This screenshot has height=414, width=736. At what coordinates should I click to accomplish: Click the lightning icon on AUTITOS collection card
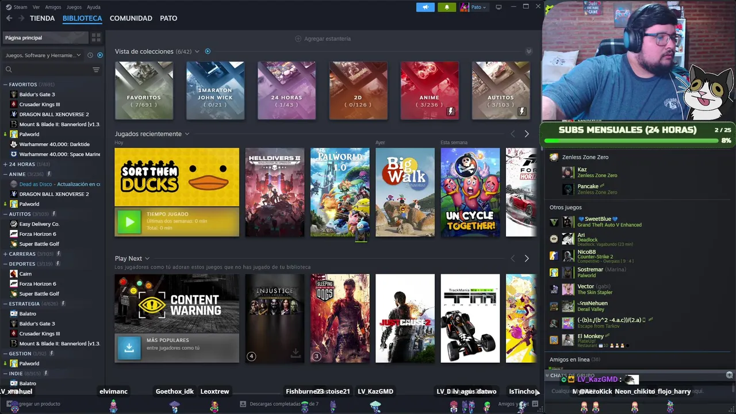tap(522, 112)
